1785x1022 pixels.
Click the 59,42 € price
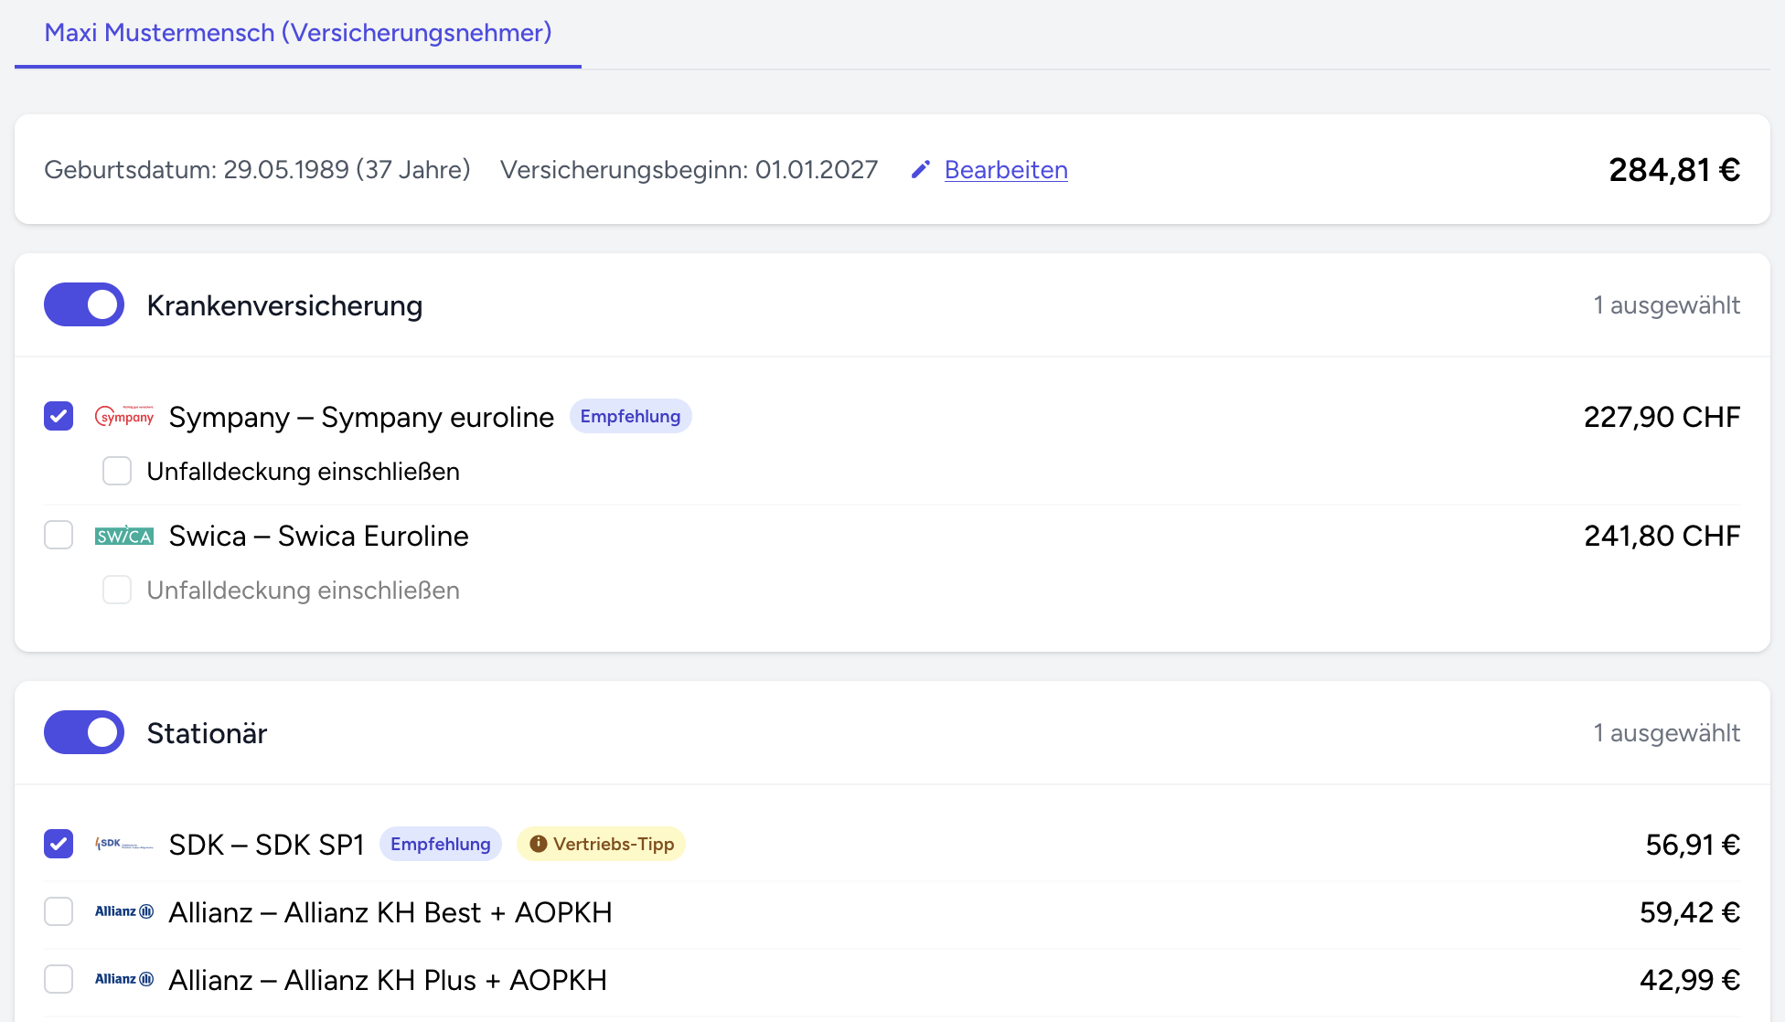pyautogui.click(x=1690, y=912)
